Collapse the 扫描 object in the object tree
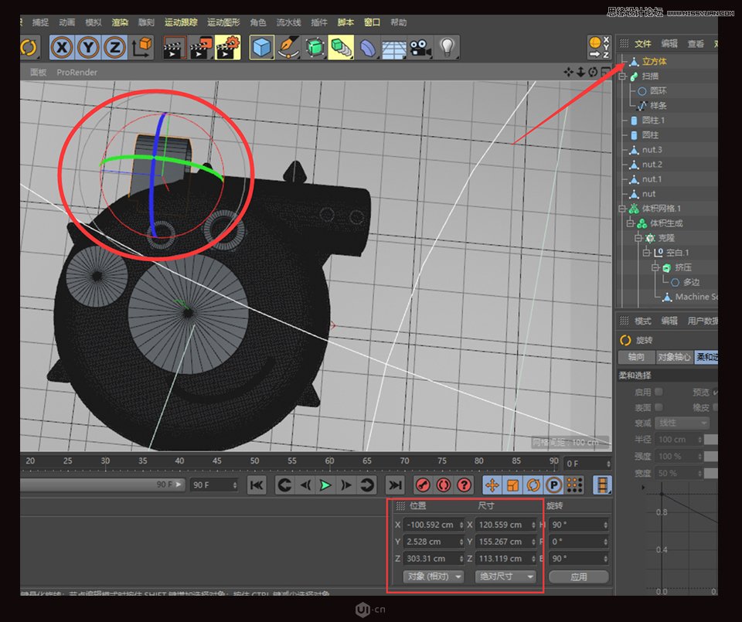 pyautogui.click(x=623, y=76)
